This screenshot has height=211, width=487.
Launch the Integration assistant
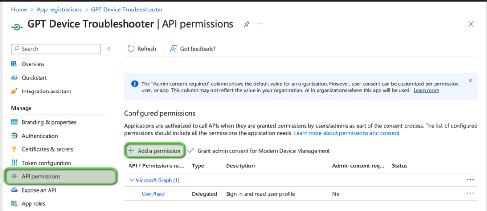pyautogui.click(x=46, y=91)
